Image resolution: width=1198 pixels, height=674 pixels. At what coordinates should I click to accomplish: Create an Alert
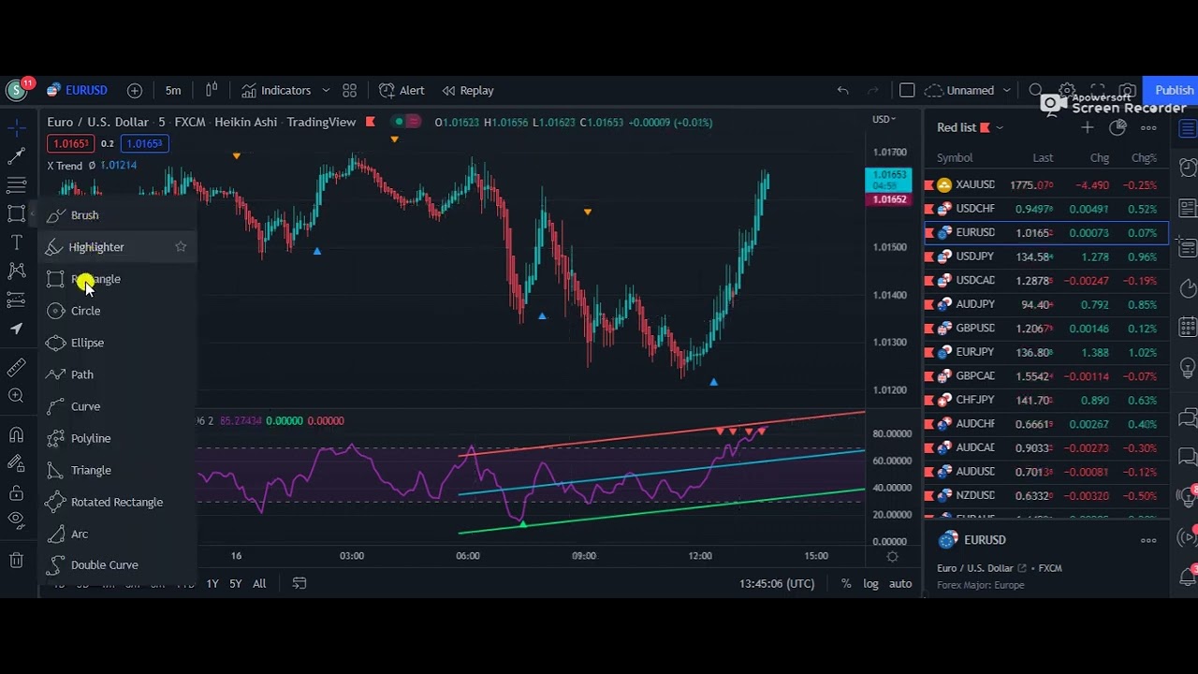tap(402, 91)
